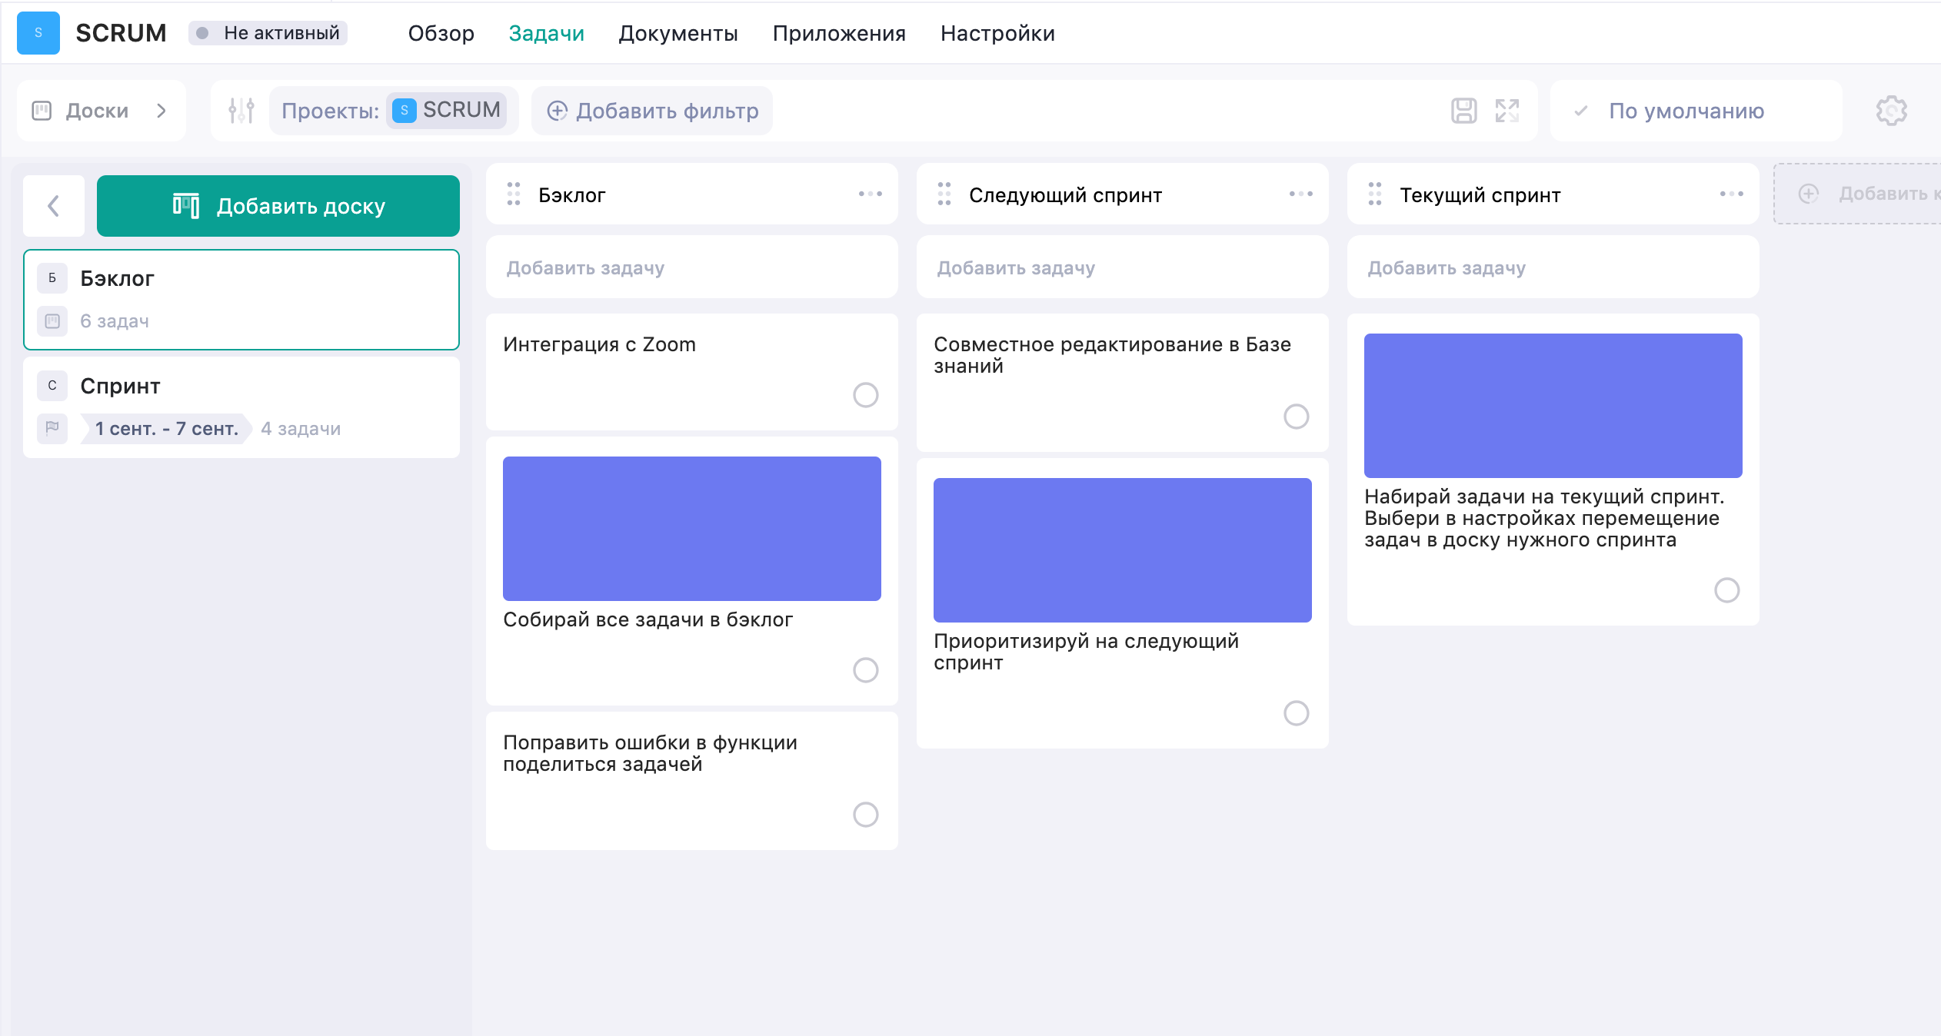Open the Бэклог column ellipsis menu
1941x1036 pixels.
tap(871, 194)
